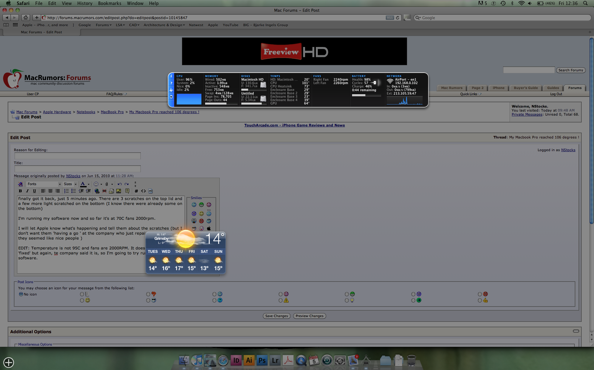
Task: Click the Insert Image icon
Action: (118, 191)
